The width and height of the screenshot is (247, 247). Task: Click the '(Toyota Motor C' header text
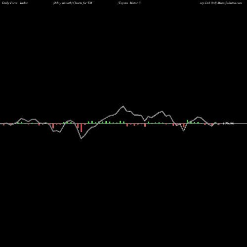tap(129, 3)
